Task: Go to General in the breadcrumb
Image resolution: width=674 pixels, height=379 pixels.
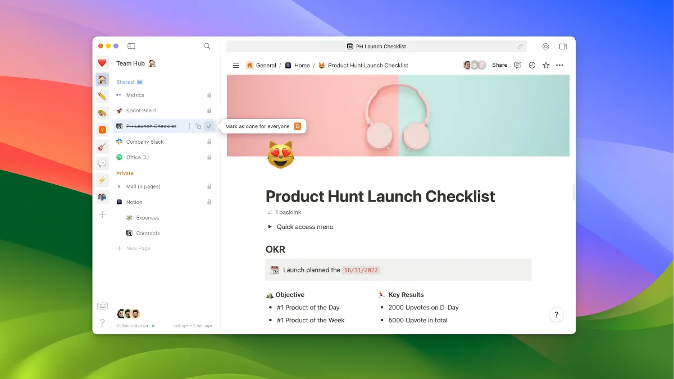Action: 261,65
